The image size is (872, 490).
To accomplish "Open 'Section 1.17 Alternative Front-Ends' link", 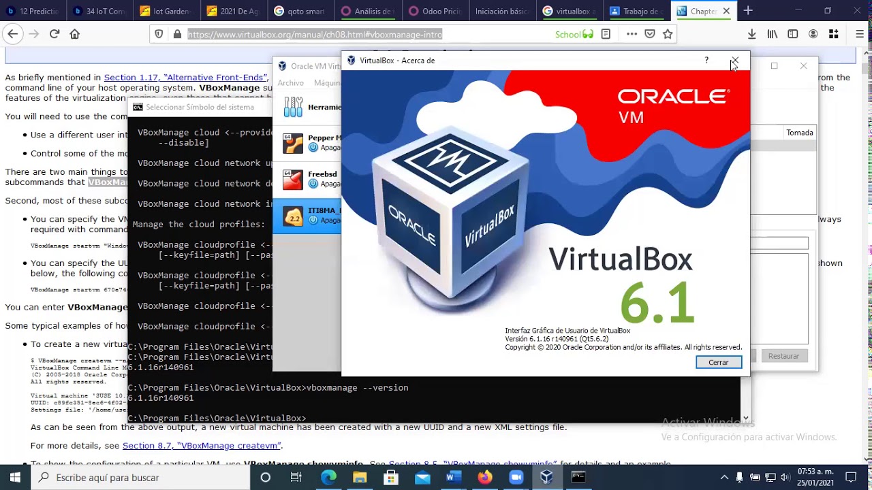I will (x=187, y=78).
